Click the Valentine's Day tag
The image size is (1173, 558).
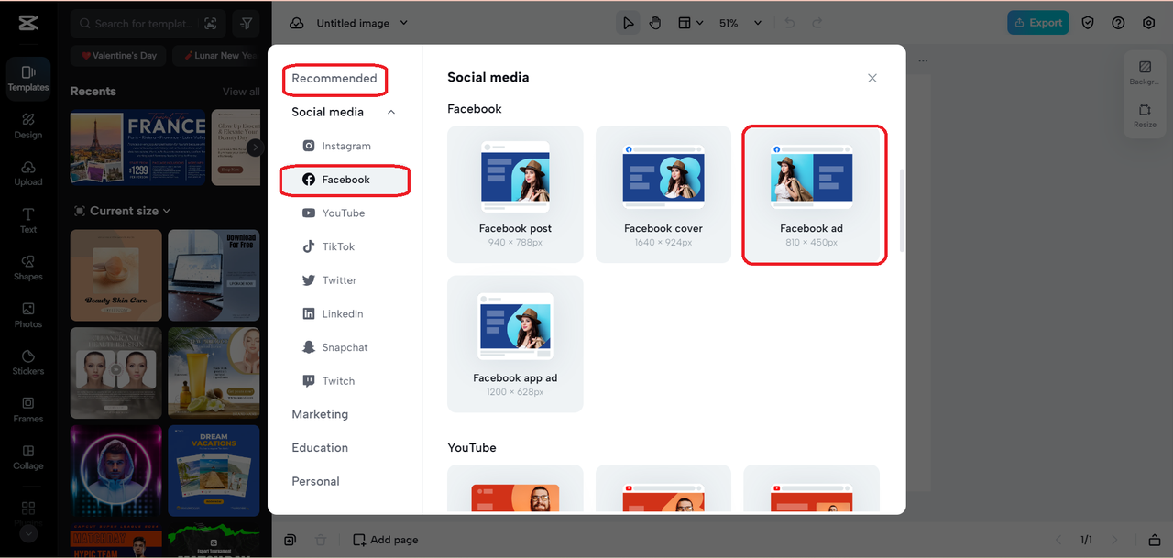click(118, 56)
